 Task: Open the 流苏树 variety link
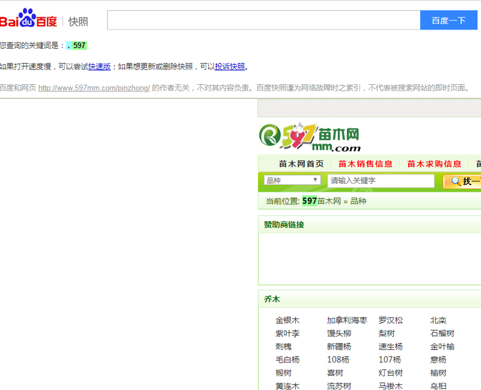point(339,386)
